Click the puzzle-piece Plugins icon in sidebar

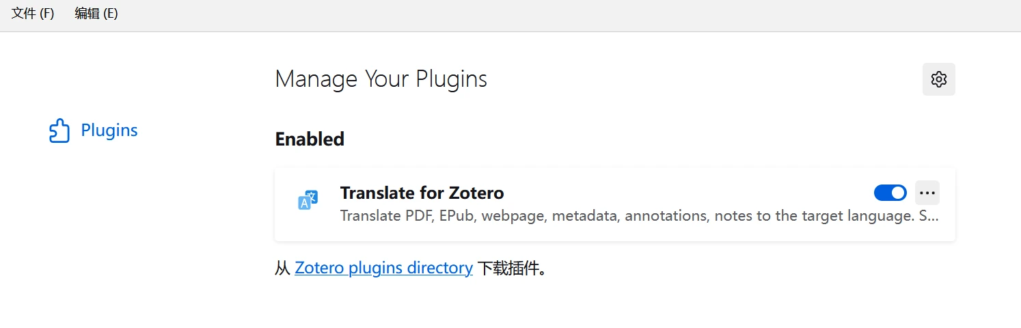point(59,131)
